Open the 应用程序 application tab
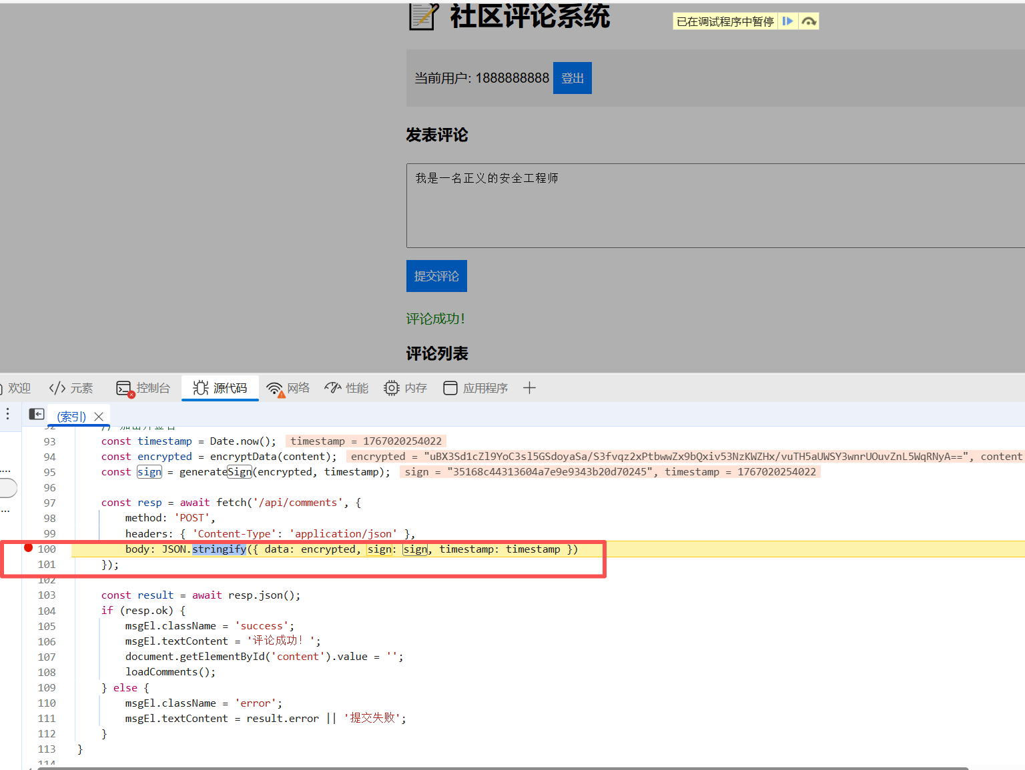The image size is (1025, 770). [x=476, y=388]
